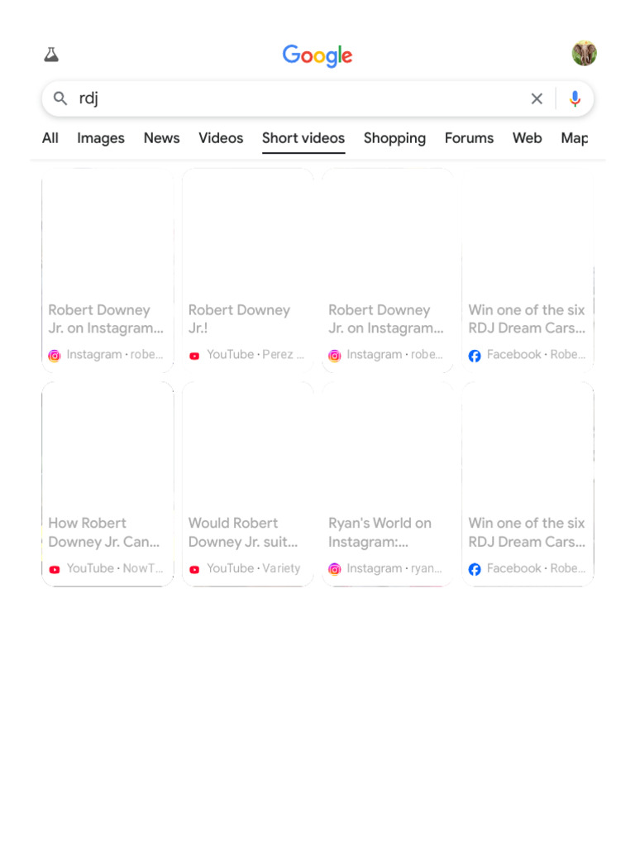Click the magnifying glass search icon

pyautogui.click(x=60, y=98)
